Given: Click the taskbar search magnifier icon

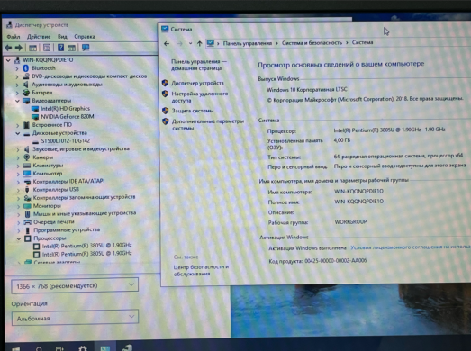Looking at the screenshot, I should tap(39, 349).
